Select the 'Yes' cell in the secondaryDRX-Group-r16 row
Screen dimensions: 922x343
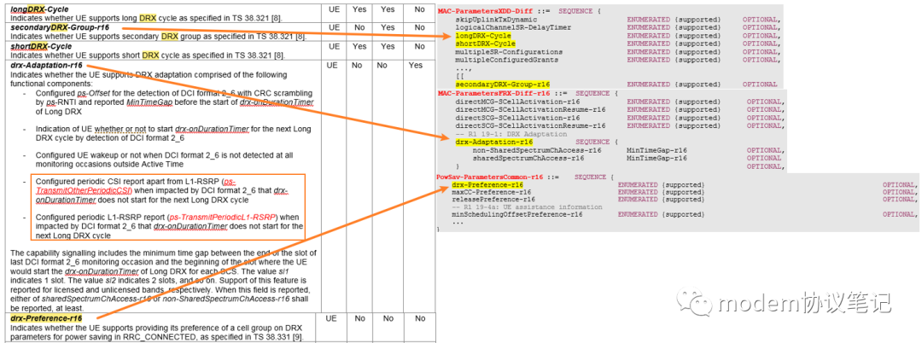click(388, 27)
